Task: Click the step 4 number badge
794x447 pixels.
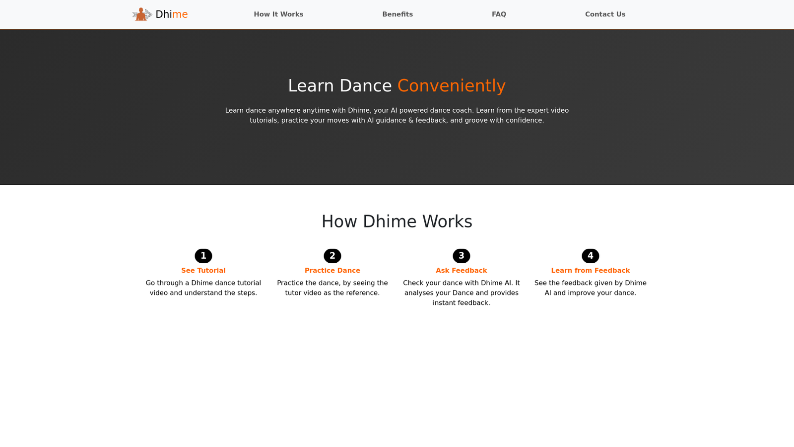Action: coord(591,256)
